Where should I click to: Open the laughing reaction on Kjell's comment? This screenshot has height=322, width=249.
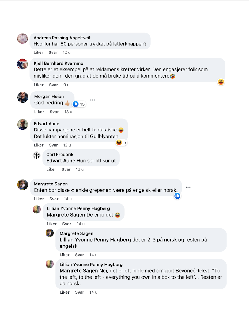click(221, 82)
